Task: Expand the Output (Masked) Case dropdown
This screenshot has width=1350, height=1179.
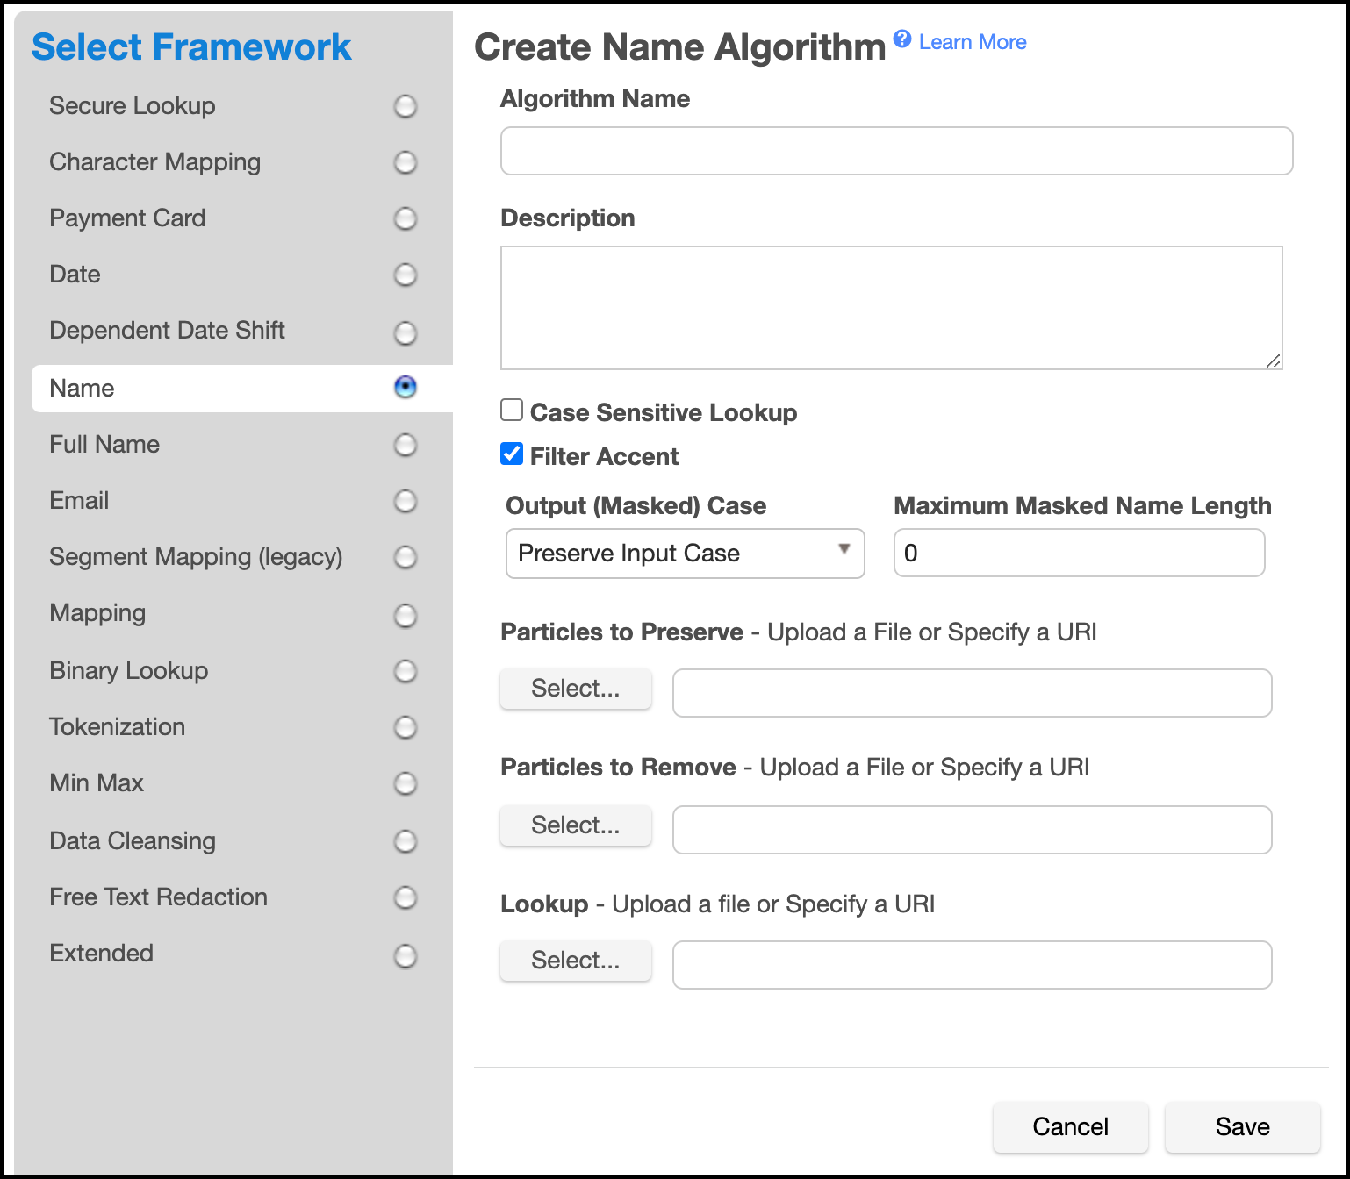Action: (x=685, y=554)
